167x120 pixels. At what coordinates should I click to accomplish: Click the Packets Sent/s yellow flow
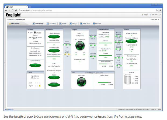67,54
